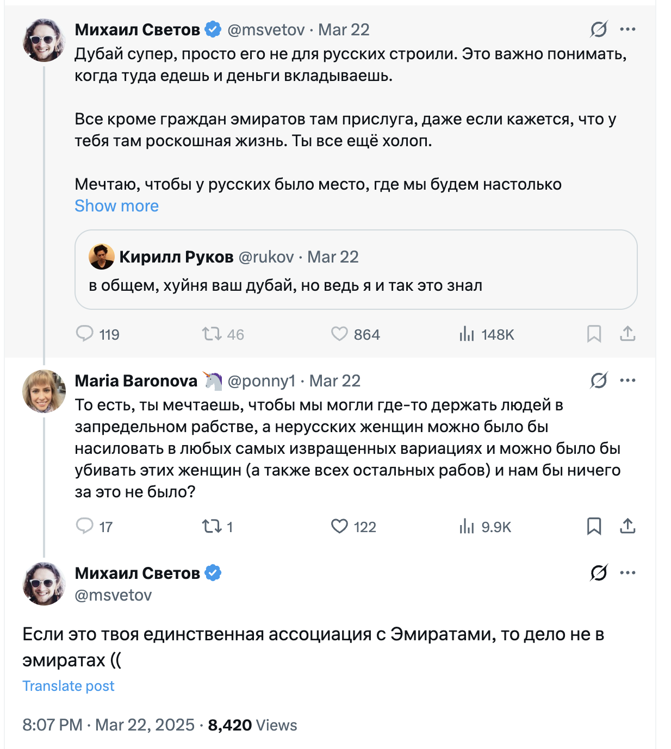Open more options on Maria Baronova's post
671x749 pixels.
627,380
